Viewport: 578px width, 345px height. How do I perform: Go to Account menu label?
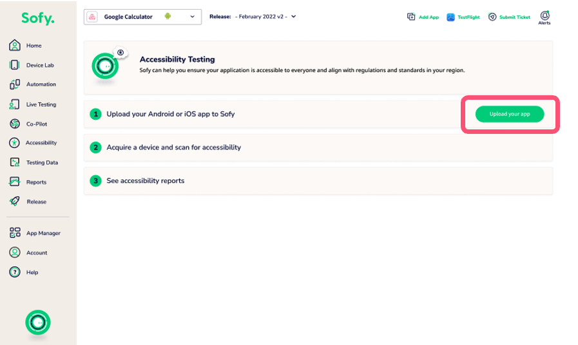tap(37, 253)
